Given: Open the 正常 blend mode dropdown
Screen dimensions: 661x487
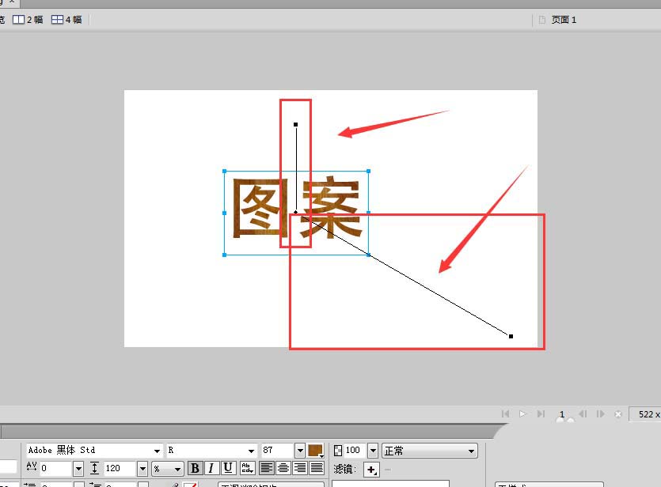Looking at the screenshot, I should [430, 451].
